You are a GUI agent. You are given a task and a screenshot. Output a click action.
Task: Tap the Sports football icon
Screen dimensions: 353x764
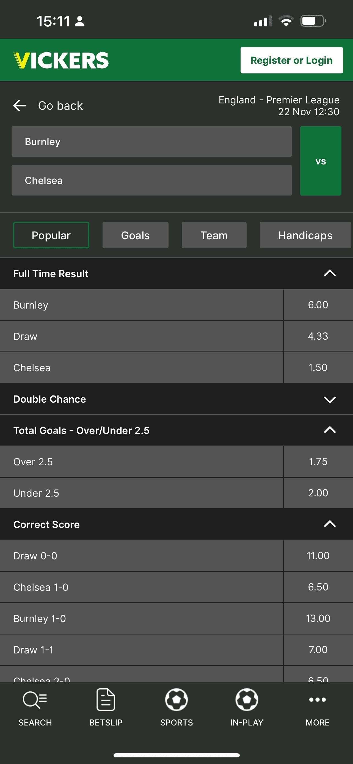click(x=176, y=700)
